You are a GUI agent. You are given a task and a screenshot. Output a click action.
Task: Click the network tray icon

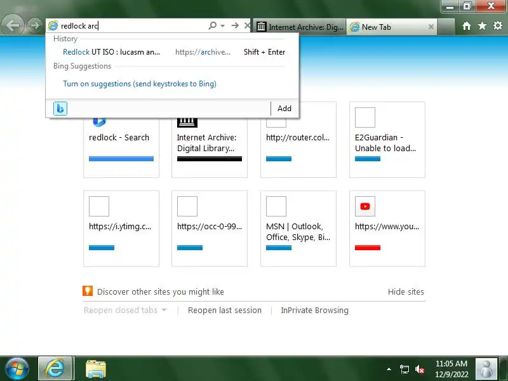404,369
